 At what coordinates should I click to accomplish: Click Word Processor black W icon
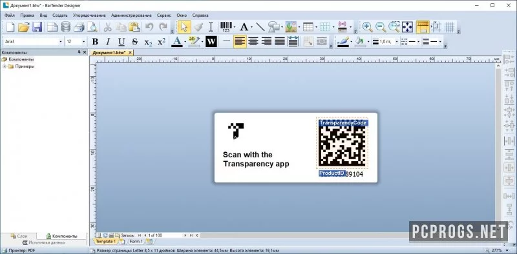coord(211,42)
